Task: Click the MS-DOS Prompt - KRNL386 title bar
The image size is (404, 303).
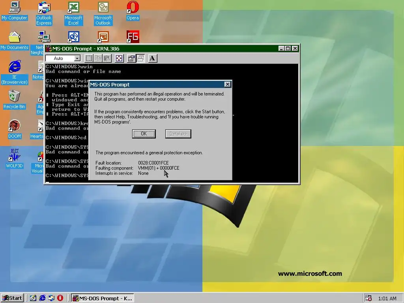Action: [172, 49]
